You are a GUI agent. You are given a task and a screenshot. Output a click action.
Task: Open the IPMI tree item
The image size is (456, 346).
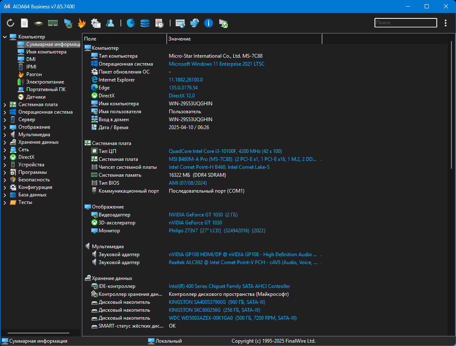pos(31,67)
